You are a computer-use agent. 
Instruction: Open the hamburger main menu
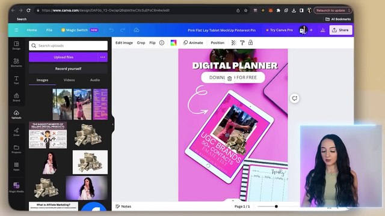tap(16, 30)
